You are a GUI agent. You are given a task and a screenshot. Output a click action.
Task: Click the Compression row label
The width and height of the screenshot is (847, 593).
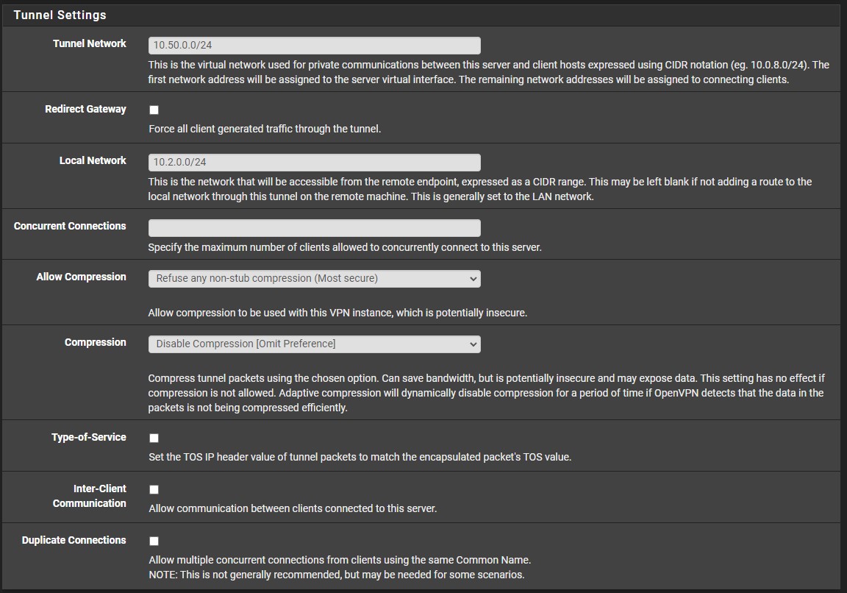(x=95, y=343)
